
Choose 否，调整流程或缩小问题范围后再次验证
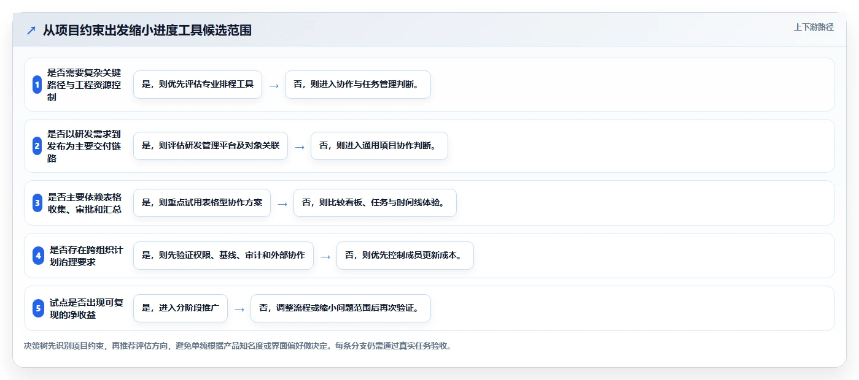[x=341, y=308]
